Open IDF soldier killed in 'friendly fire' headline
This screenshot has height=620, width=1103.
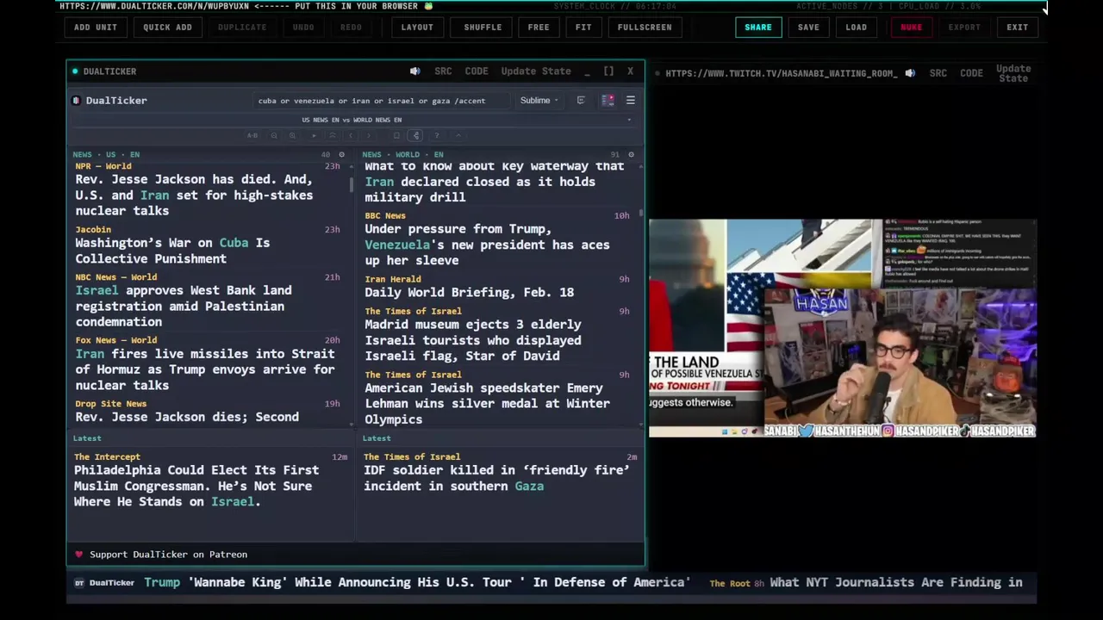[x=496, y=478]
